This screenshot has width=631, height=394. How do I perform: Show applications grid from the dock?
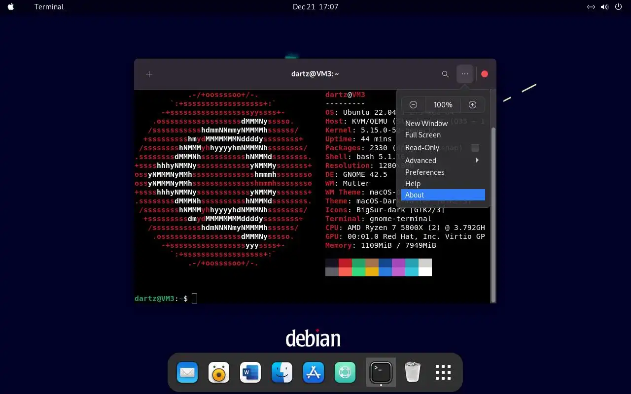click(443, 372)
